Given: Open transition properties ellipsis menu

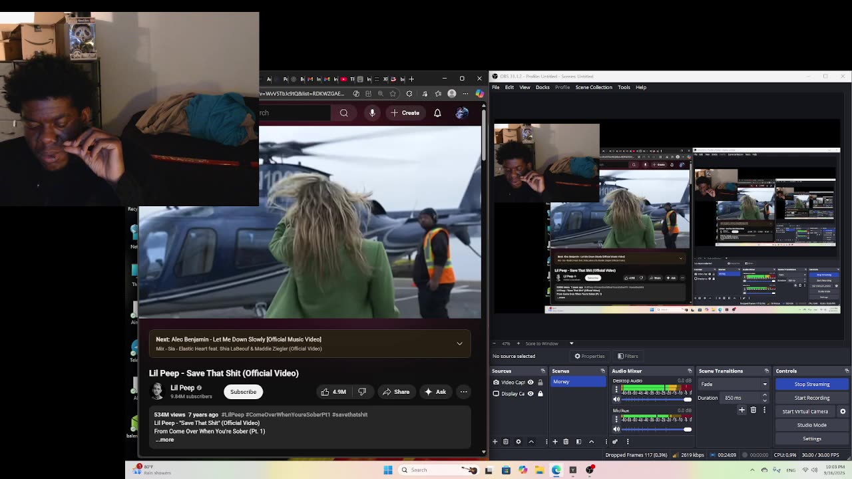Looking at the screenshot, I should point(764,410).
